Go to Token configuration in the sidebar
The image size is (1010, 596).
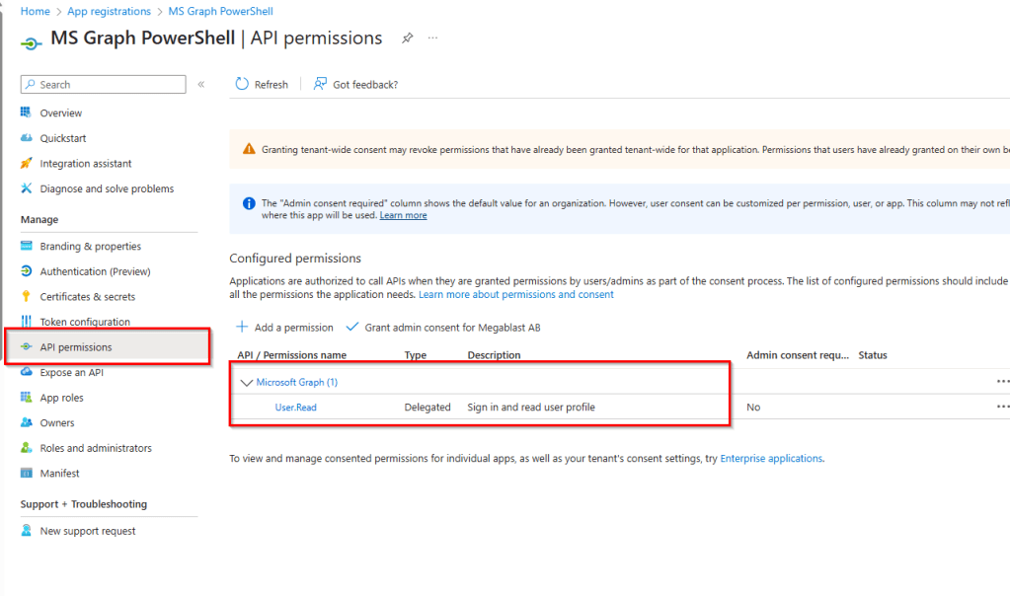(x=85, y=322)
